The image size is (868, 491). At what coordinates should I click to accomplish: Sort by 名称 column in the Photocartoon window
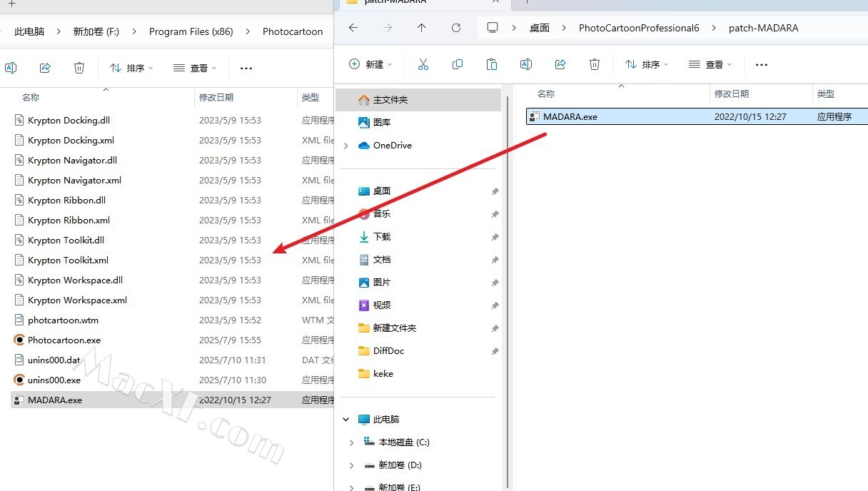31,98
